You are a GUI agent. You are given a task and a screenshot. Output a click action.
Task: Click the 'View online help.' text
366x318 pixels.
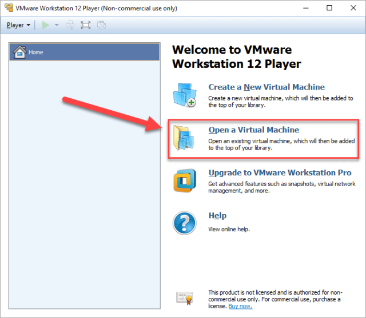(x=229, y=230)
